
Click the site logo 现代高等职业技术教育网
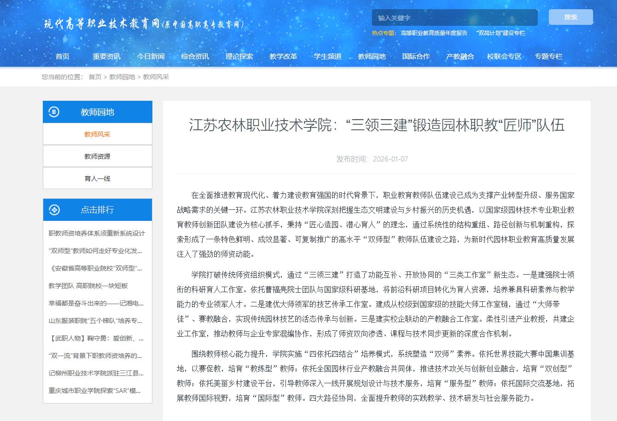click(143, 24)
